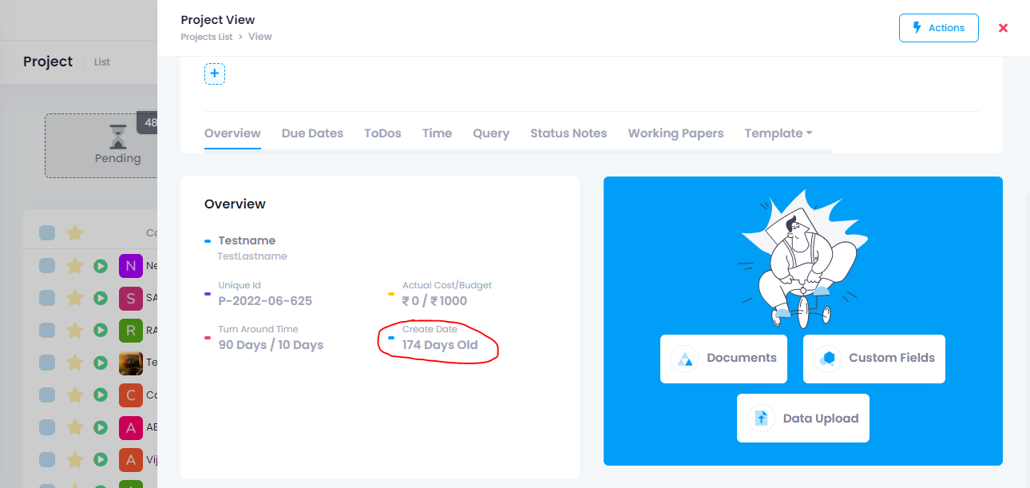The image size is (1030, 488).
Task: Click the play icon in N row
Action: (101, 266)
